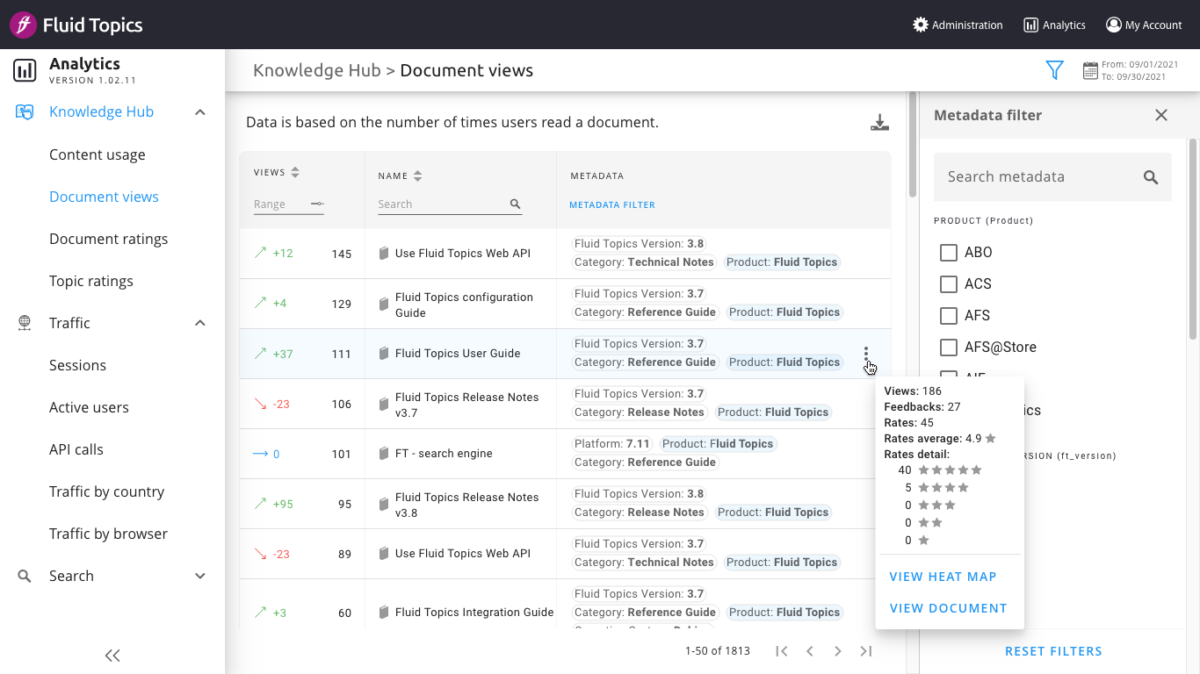Download the data using export icon
Viewport: 1200px width, 674px height.
pyautogui.click(x=879, y=123)
